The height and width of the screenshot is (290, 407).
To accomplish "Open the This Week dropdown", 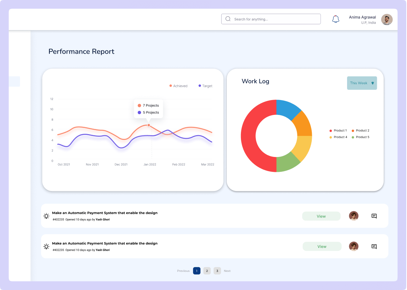I will [362, 83].
